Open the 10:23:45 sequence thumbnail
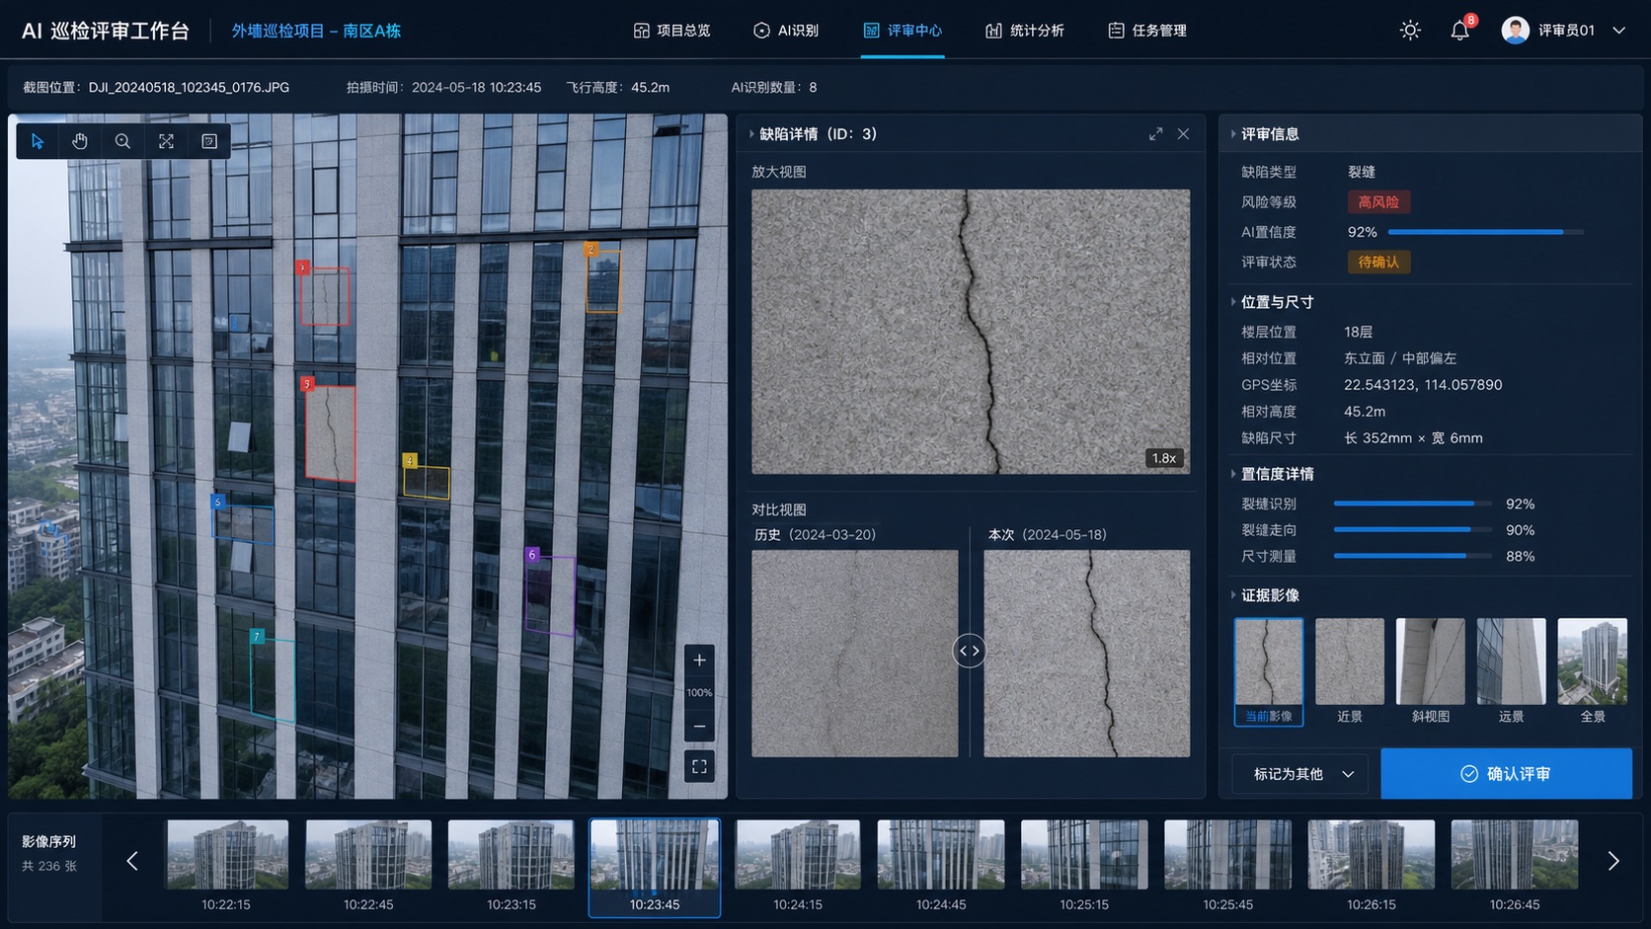 [x=655, y=868]
